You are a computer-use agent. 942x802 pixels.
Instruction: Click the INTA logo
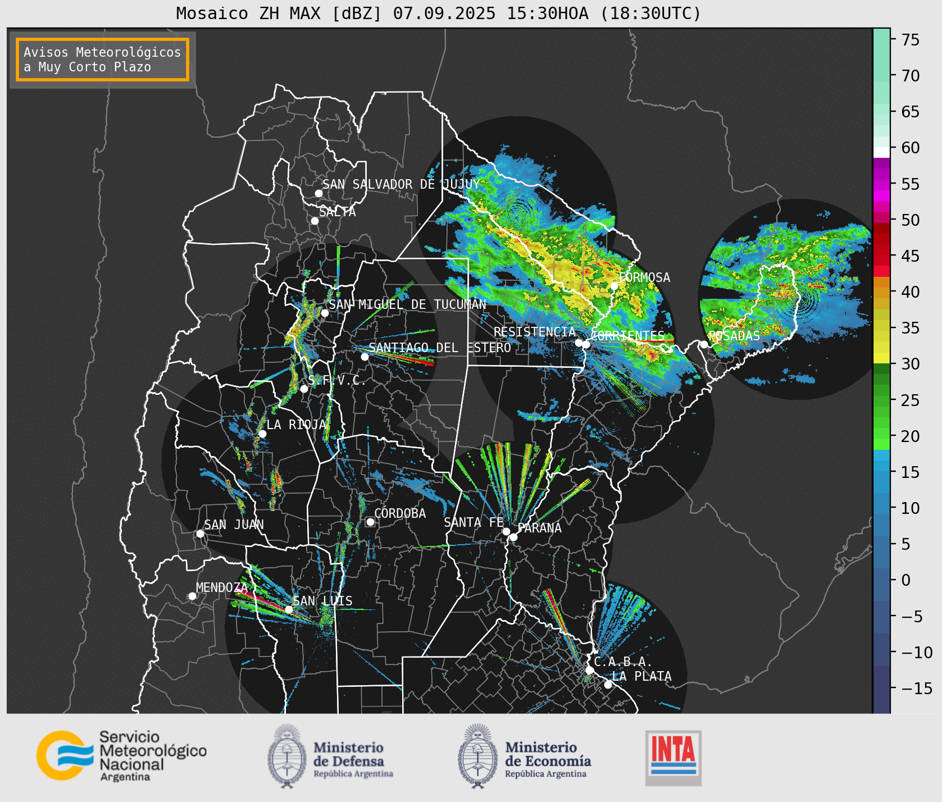pyautogui.click(x=673, y=758)
